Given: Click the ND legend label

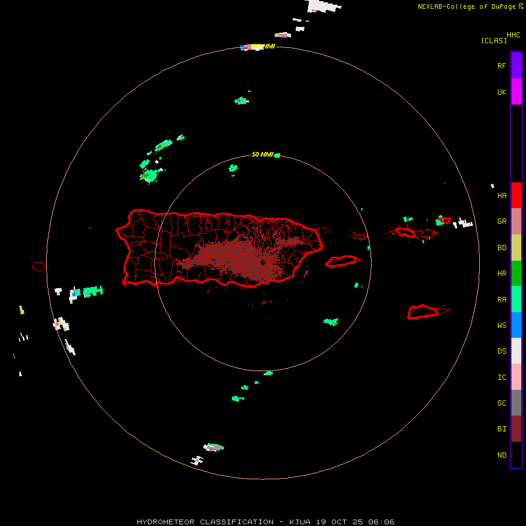Looking at the screenshot, I should click(x=501, y=455).
